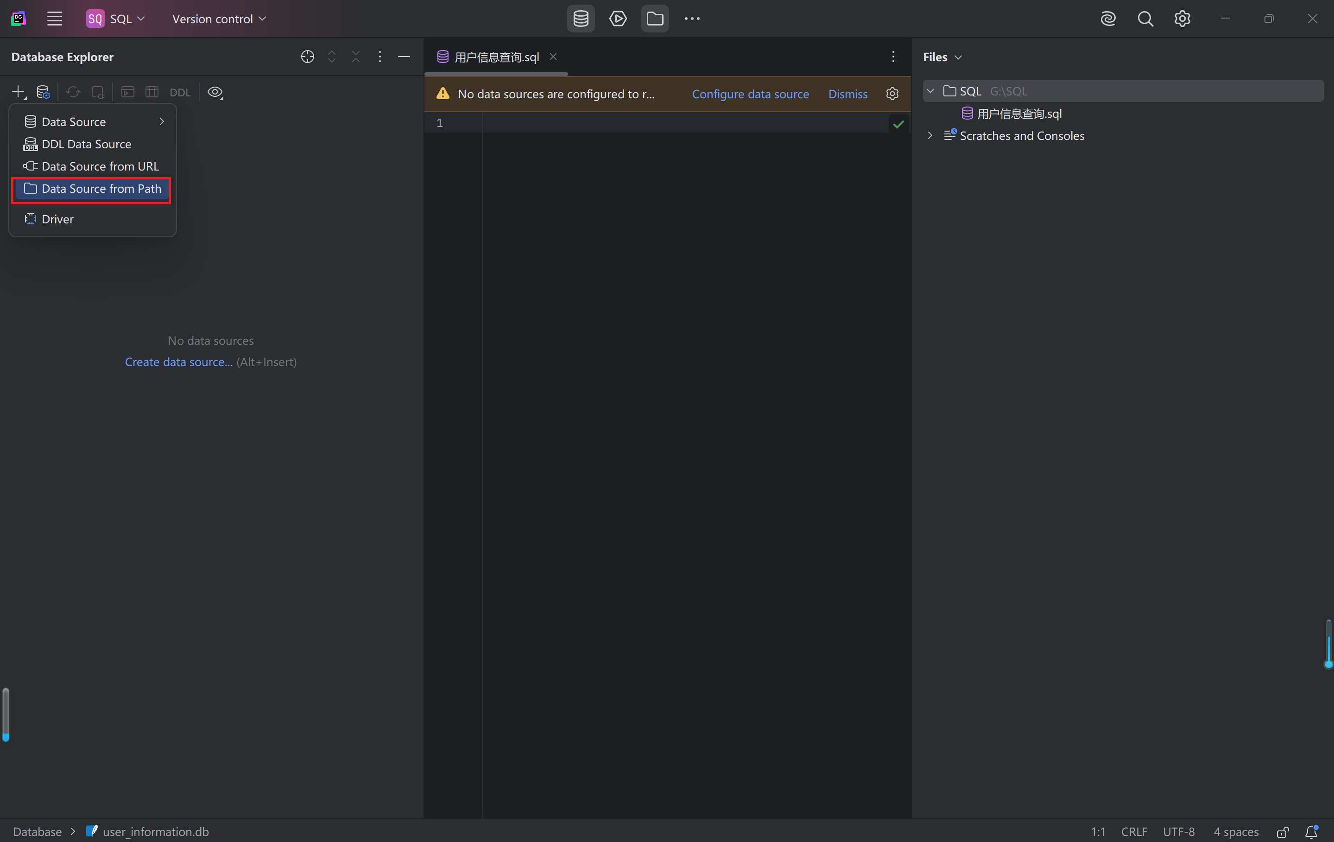Open notifications bell in status bar

1311,831
